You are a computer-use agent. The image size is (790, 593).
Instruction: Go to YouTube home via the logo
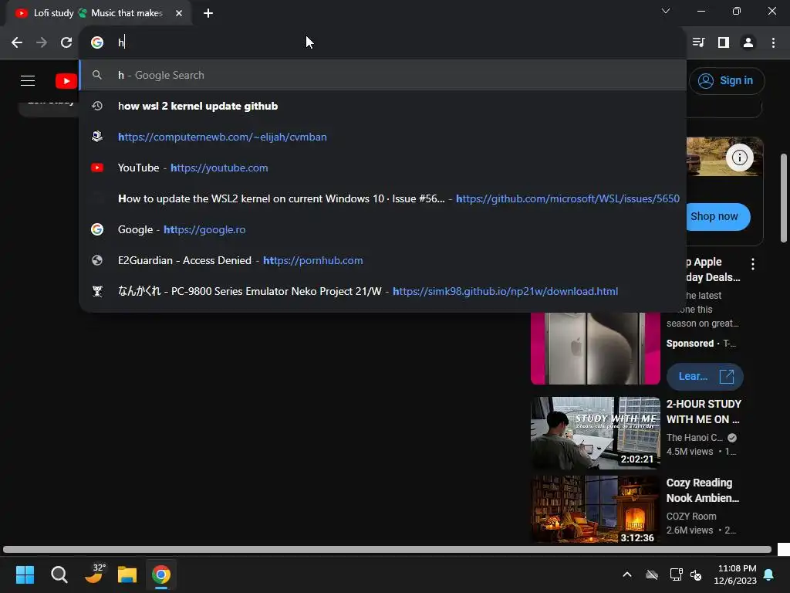66,80
